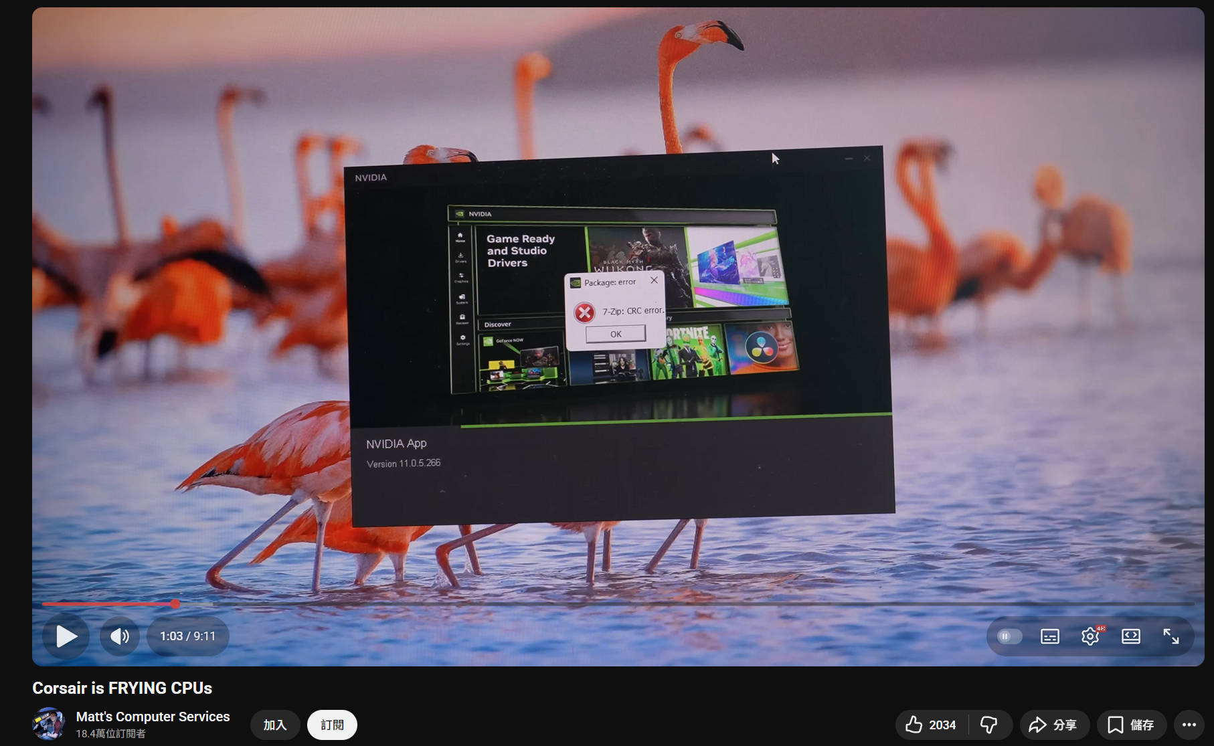The height and width of the screenshot is (746, 1214).
Task: Enter fullscreen mode
Action: click(x=1170, y=636)
